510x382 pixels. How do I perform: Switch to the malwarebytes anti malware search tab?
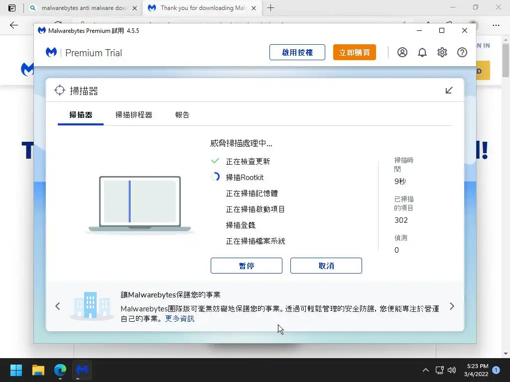pos(83,8)
